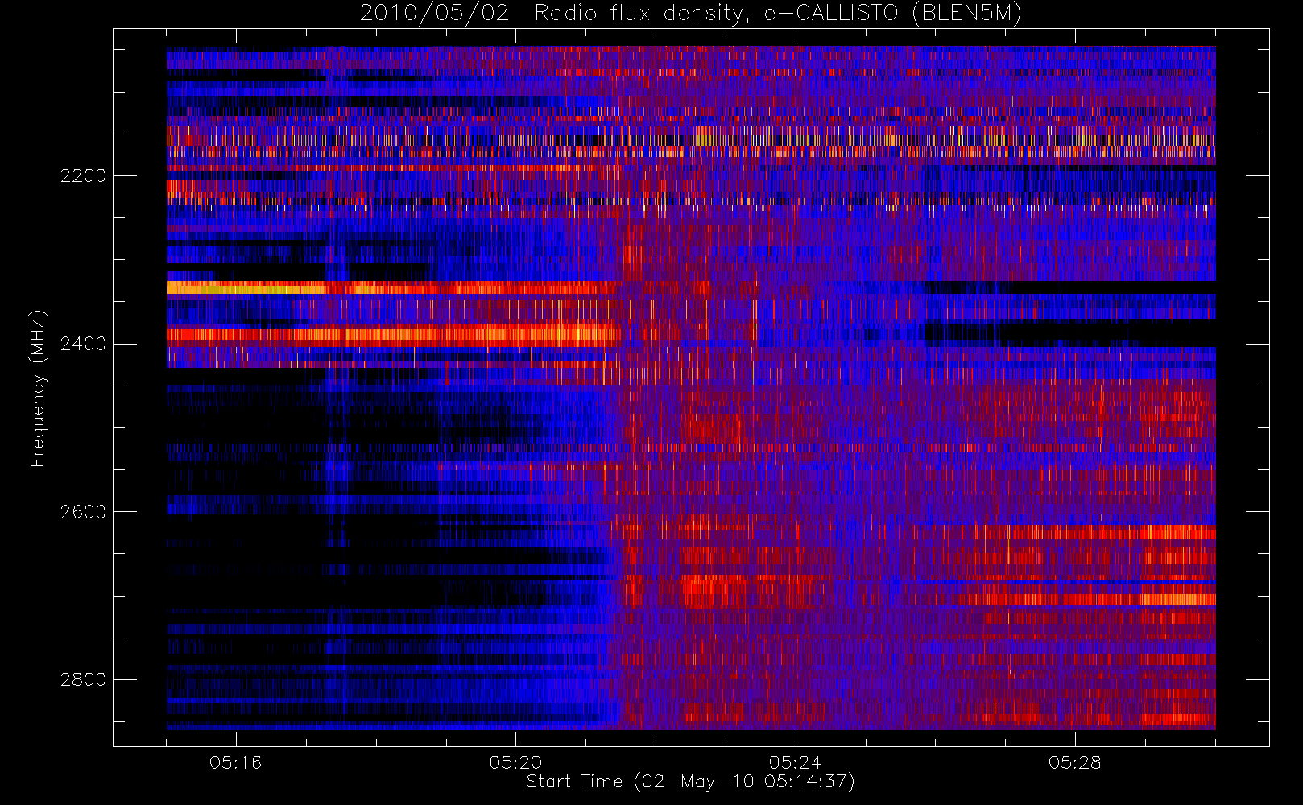Click the 05:16 time tick label

(x=236, y=762)
